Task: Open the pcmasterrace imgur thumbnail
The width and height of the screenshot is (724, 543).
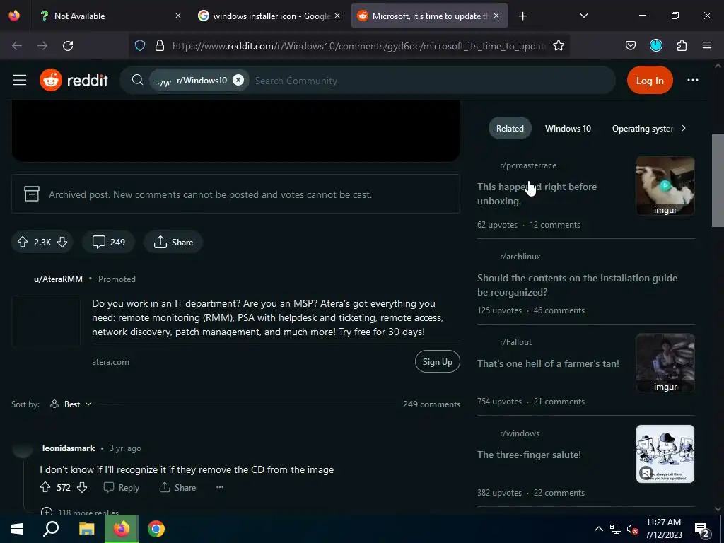Action: [x=665, y=186]
